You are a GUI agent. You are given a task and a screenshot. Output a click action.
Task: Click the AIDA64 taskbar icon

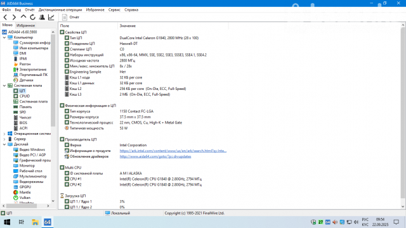[x=48, y=222]
